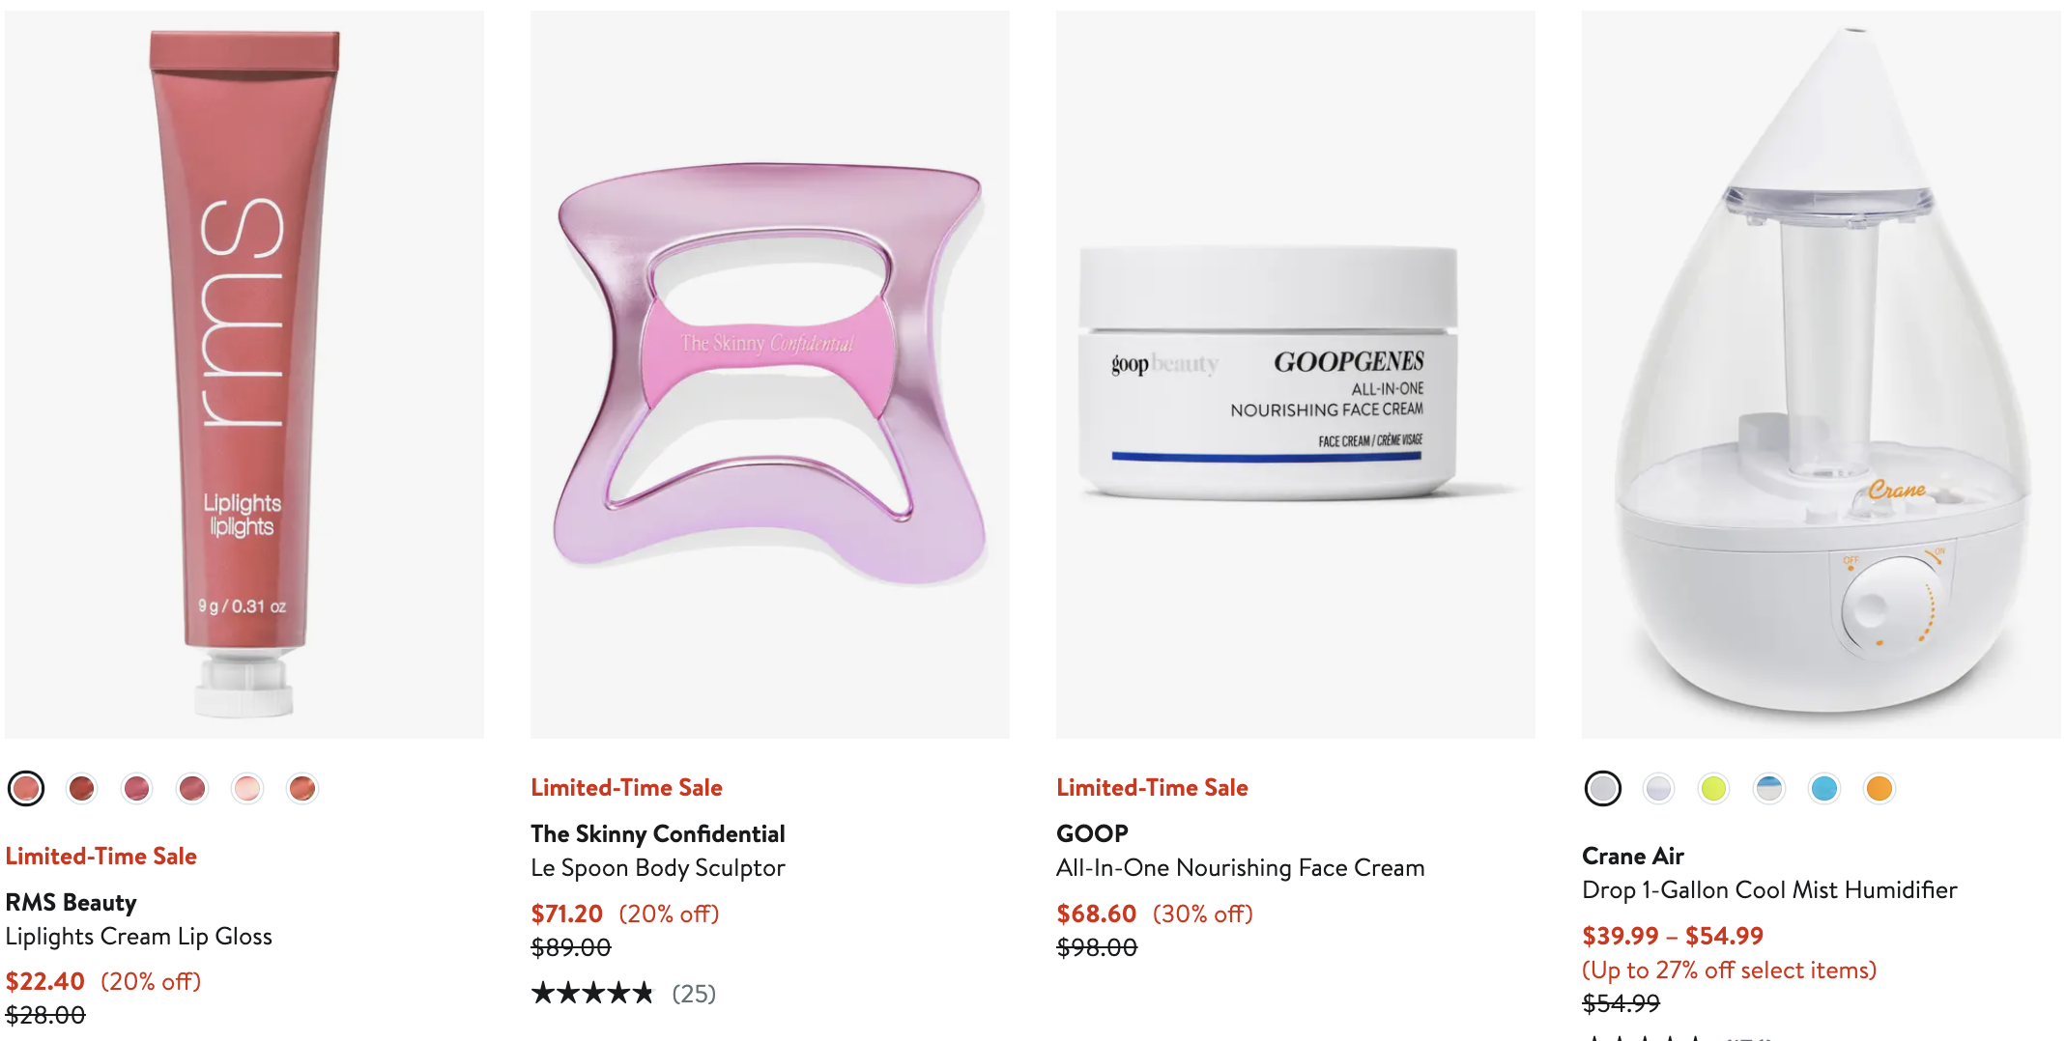The image size is (2066, 1041).
Task: Open the Le Spoon Body Sculptor image
Action: [770, 375]
